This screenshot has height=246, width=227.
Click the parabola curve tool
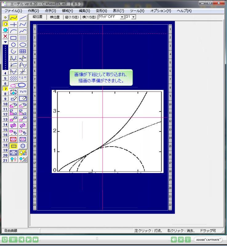coord(13,58)
